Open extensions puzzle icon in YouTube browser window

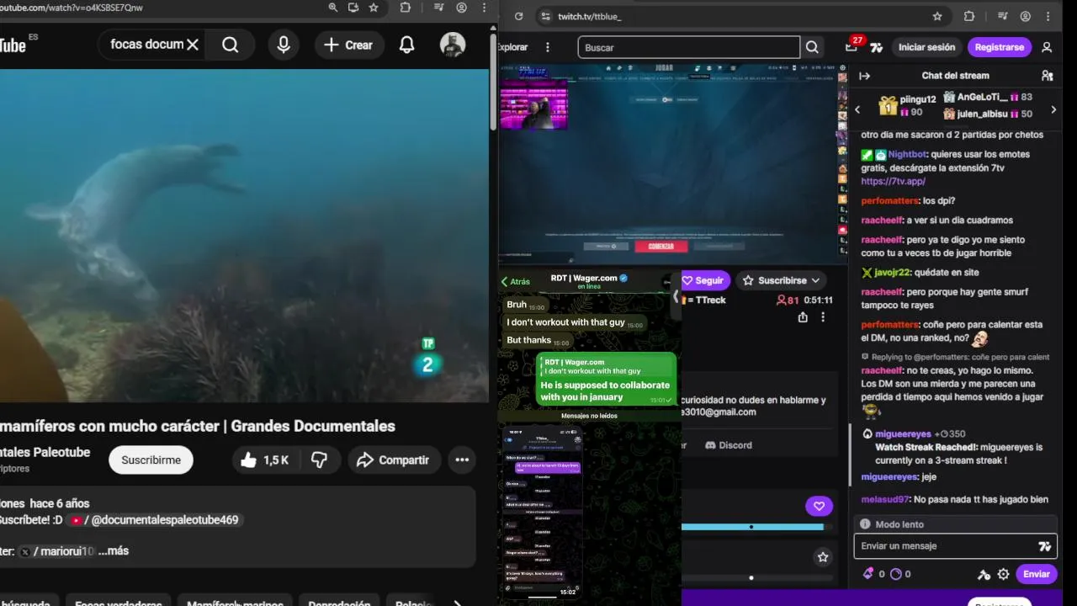(x=406, y=8)
